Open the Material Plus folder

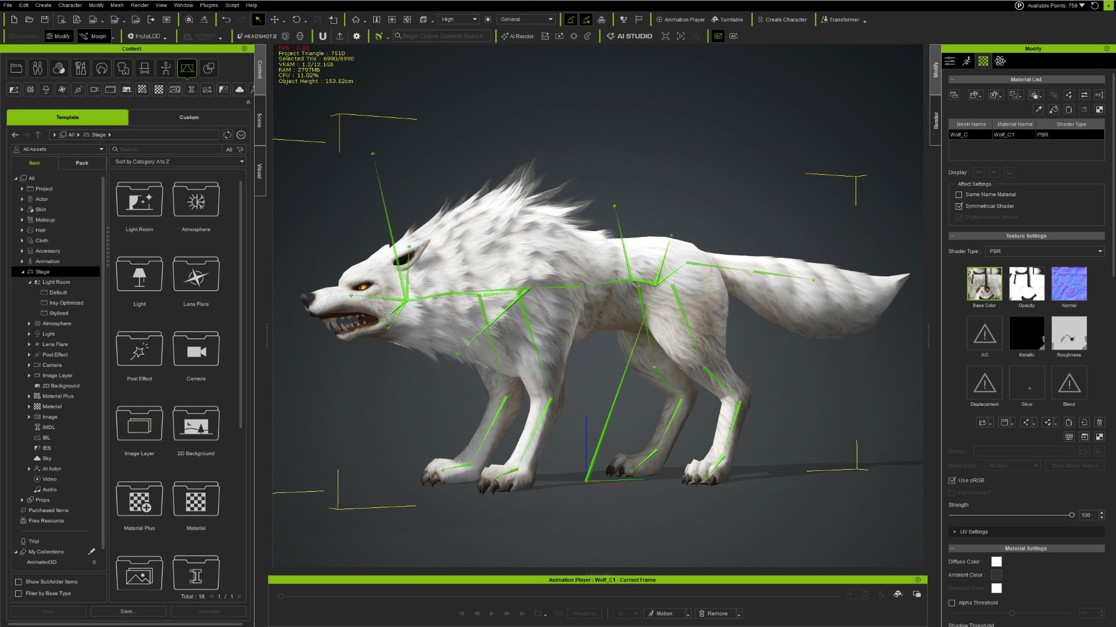(x=139, y=499)
